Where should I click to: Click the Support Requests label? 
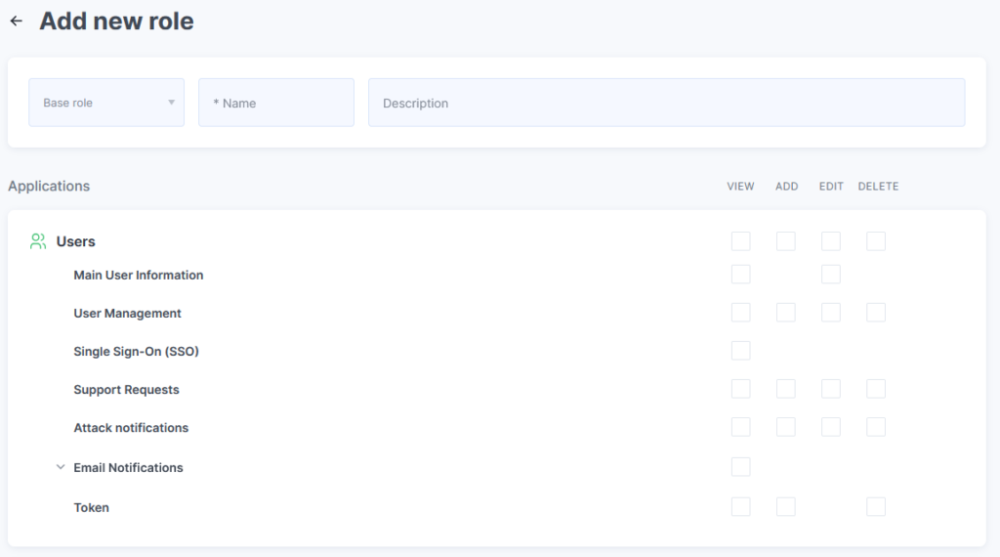[126, 390]
